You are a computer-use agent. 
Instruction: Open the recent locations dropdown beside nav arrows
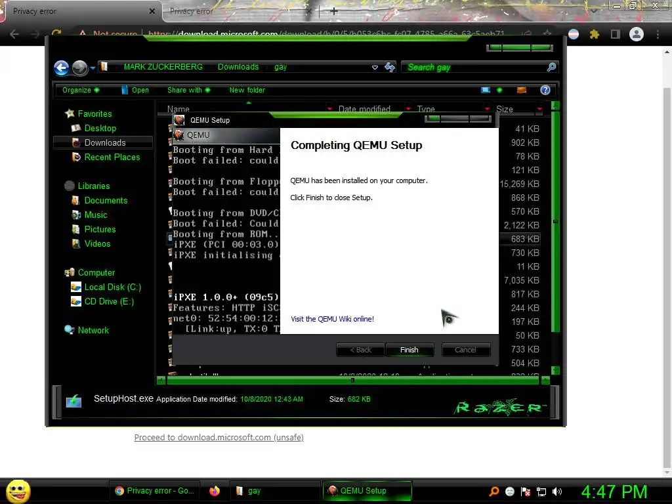coord(93,68)
